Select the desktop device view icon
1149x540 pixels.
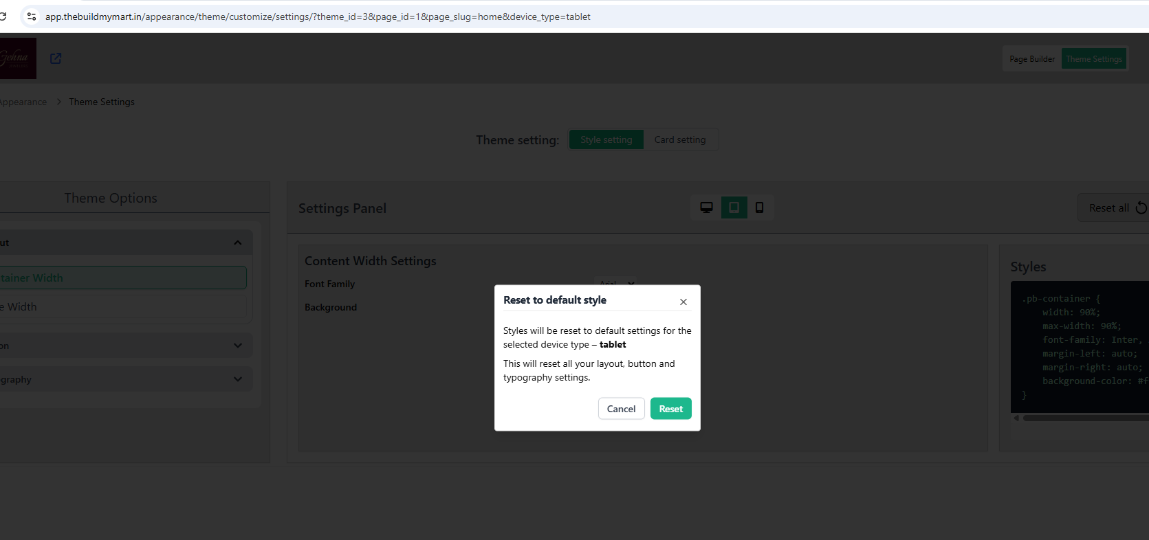(x=706, y=207)
